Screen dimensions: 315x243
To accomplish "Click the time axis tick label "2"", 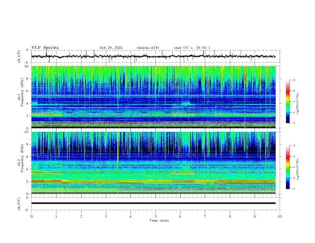I will point(81,216).
